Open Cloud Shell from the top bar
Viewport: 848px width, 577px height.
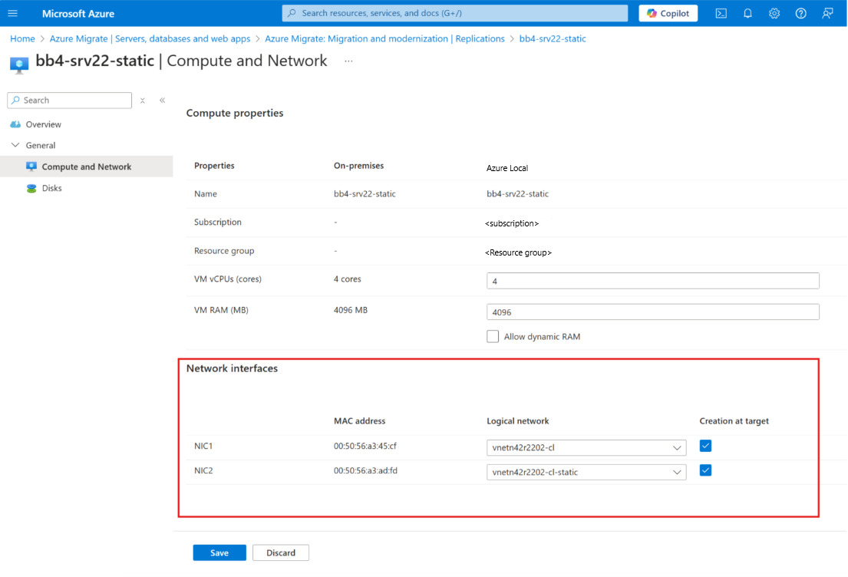pyautogui.click(x=721, y=14)
